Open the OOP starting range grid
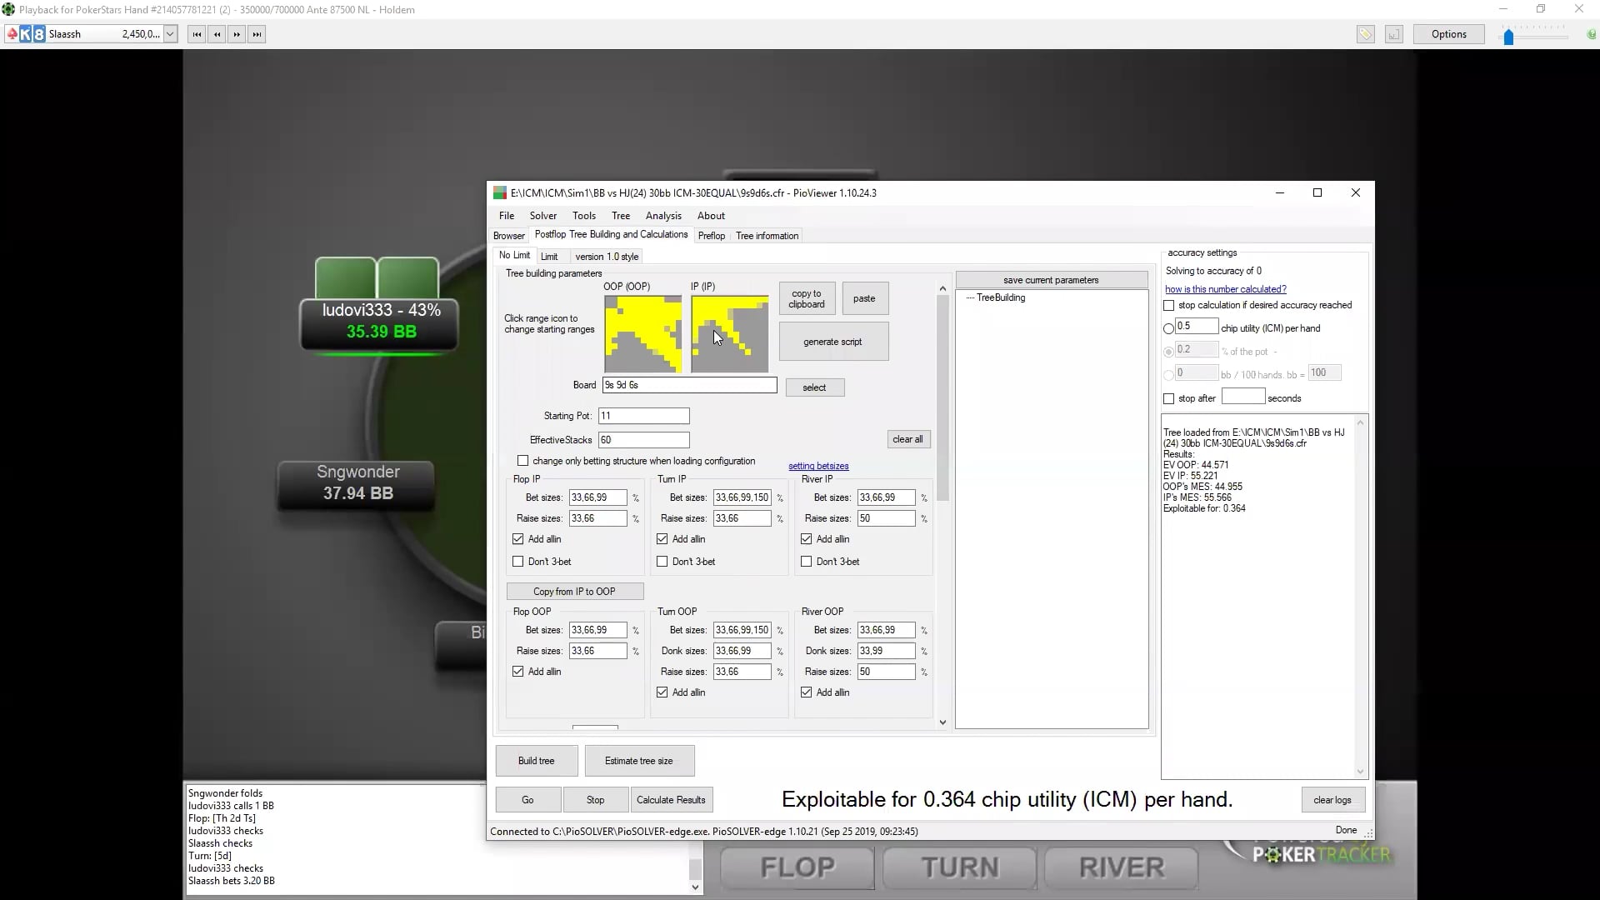This screenshot has height=900, width=1600. point(642,334)
